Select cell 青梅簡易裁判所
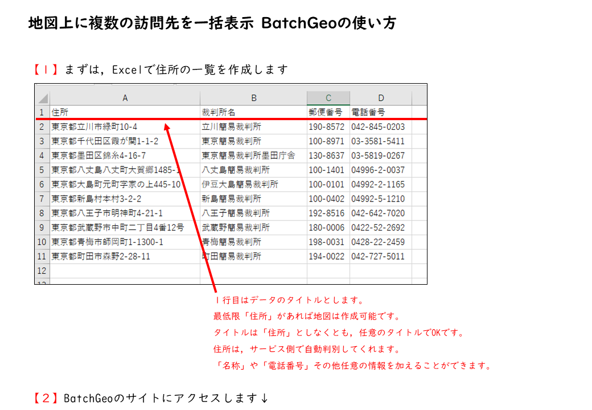The height and width of the screenshot is (410, 592). coord(254,242)
